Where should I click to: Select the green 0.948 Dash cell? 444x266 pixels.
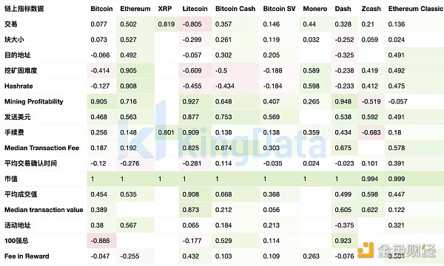pyautogui.click(x=345, y=101)
